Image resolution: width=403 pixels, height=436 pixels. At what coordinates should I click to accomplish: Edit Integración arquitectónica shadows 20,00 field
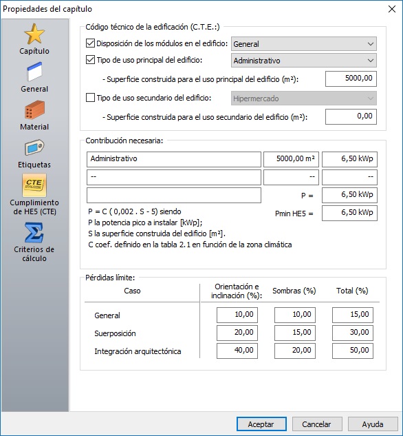click(x=295, y=351)
